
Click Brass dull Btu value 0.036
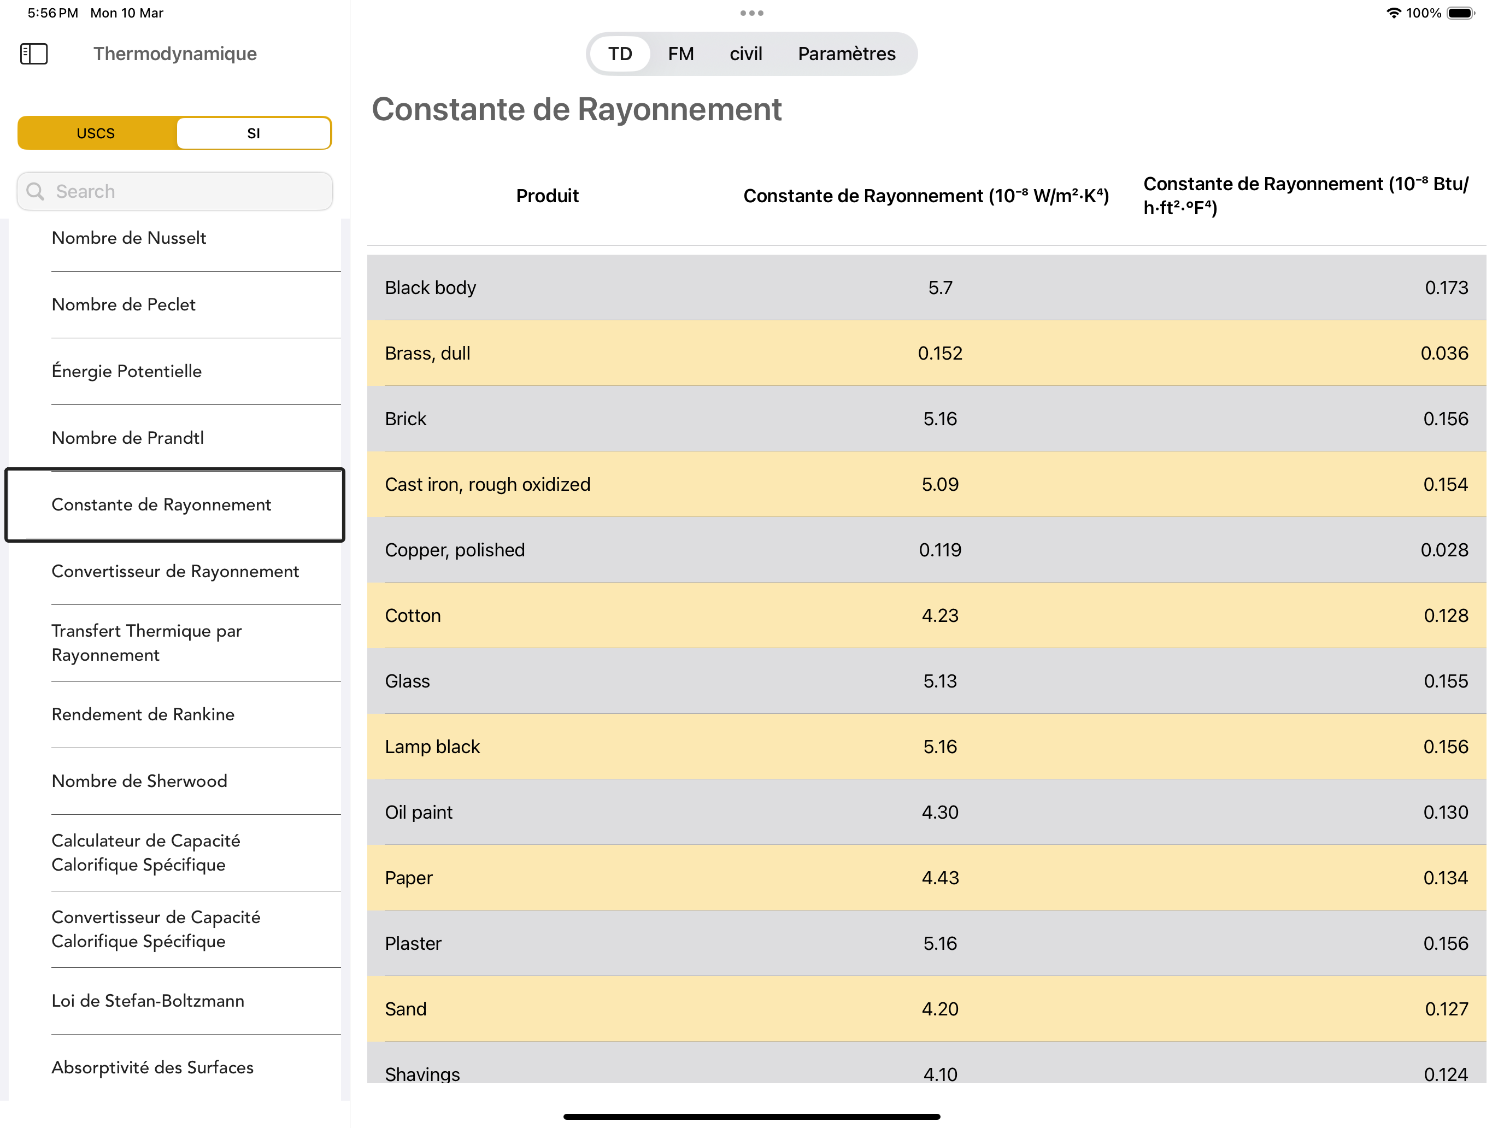pos(1444,354)
